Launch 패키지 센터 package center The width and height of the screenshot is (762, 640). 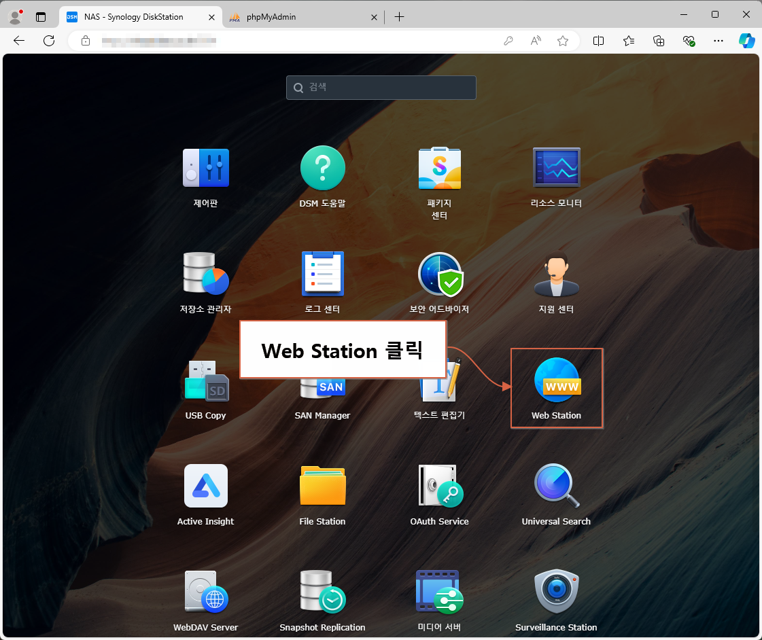click(x=439, y=168)
